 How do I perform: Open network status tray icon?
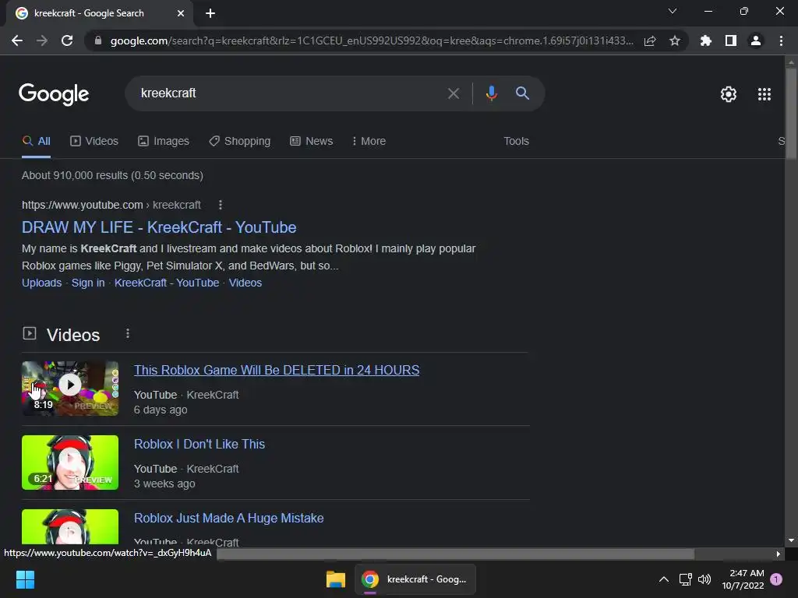click(685, 579)
